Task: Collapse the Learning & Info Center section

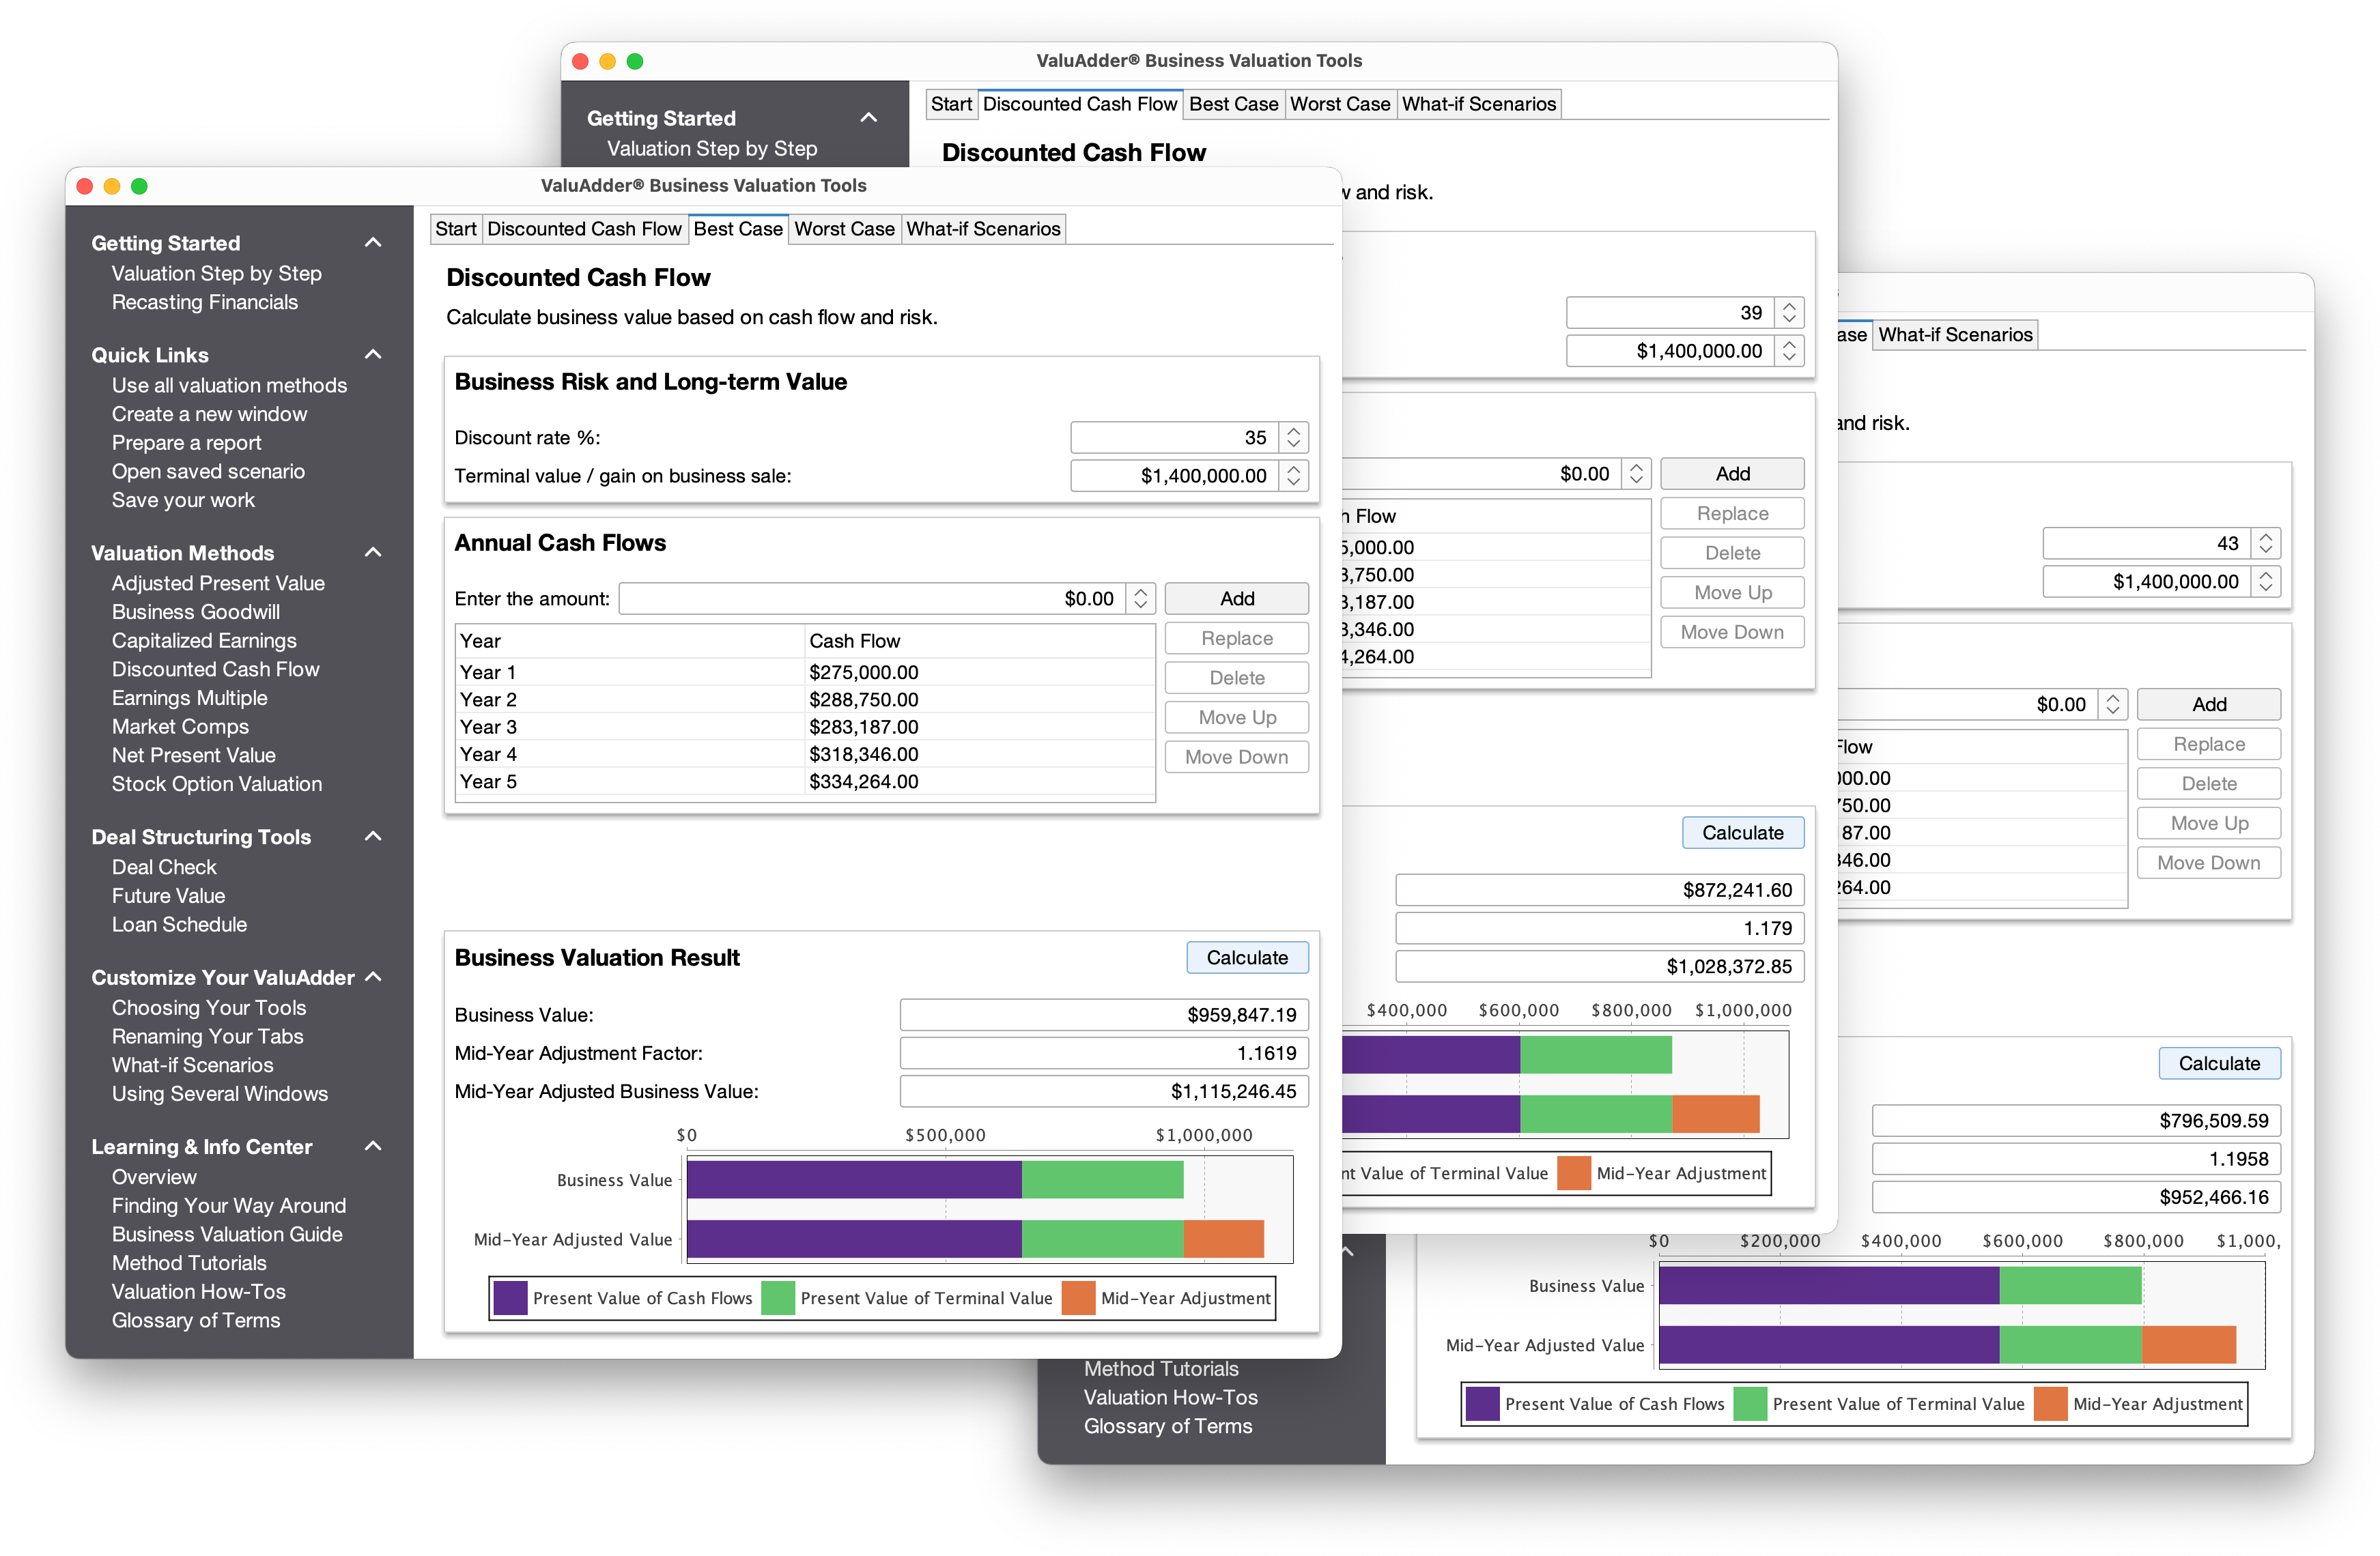Action: pyautogui.click(x=373, y=1147)
